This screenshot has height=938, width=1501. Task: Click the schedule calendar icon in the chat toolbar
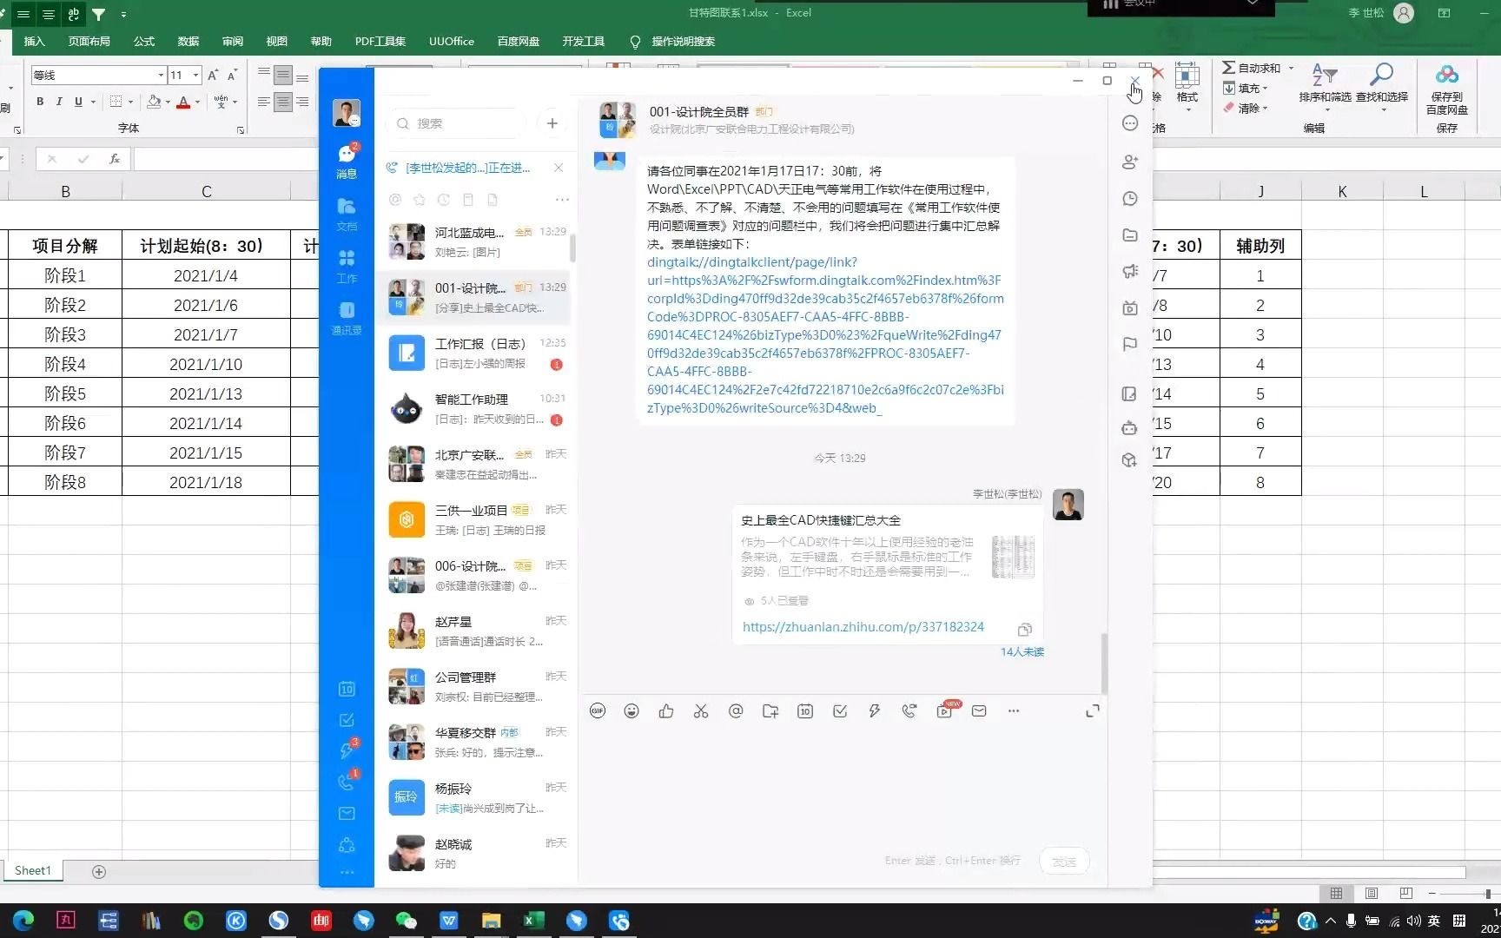tap(805, 711)
